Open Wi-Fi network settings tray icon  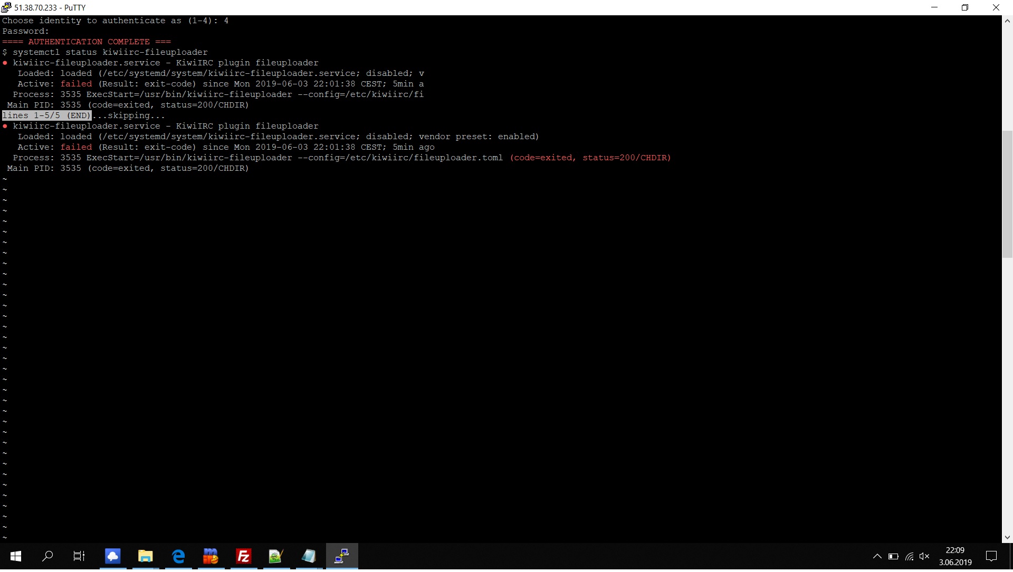click(x=909, y=556)
